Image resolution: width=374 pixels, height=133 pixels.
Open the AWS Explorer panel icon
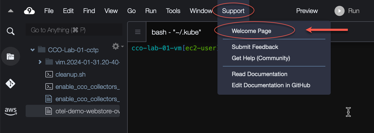click(x=10, y=111)
